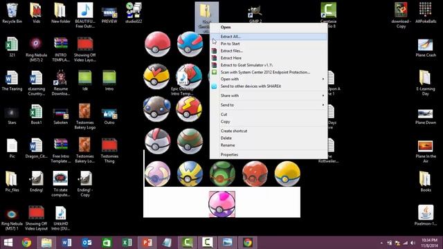Select the Testomies Thing video icon
Image resolution: width=443 pixels, height=249 pixels.
point(109,151)
